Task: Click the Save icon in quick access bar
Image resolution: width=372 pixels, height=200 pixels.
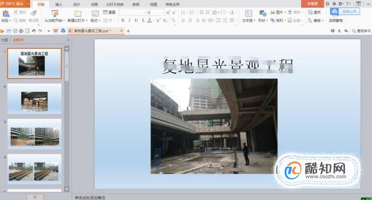Action: pyautogui.click(x=9, y=31)
